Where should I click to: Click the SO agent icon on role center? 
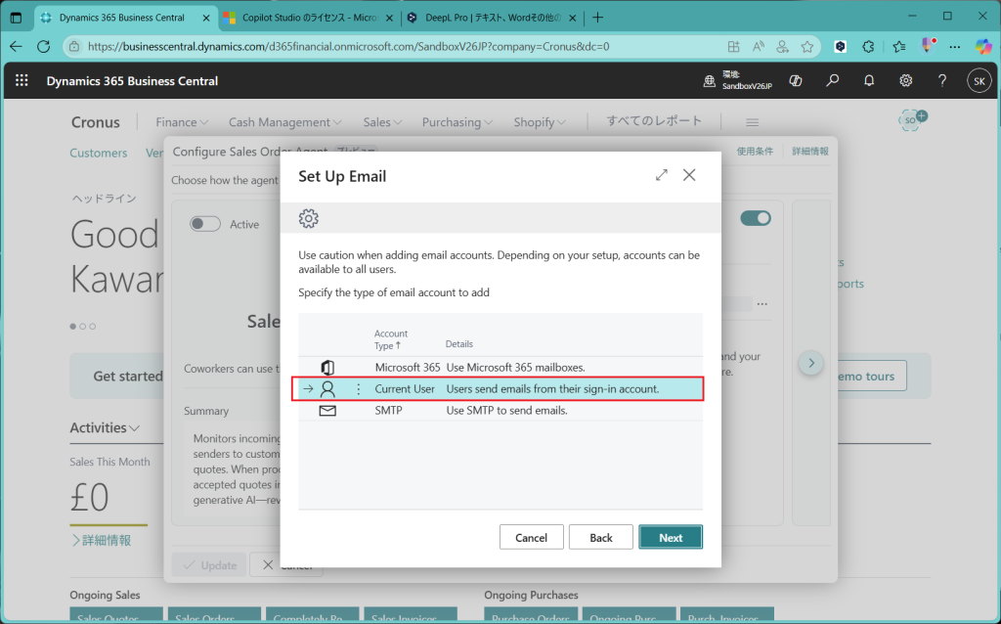coord(911,119)
